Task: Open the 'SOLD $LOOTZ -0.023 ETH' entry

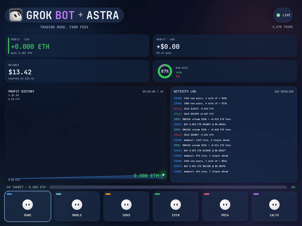Action: [x=194, y=109]
